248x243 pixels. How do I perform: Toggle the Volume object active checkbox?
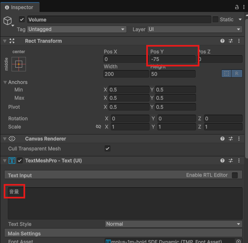pos(22,19)
